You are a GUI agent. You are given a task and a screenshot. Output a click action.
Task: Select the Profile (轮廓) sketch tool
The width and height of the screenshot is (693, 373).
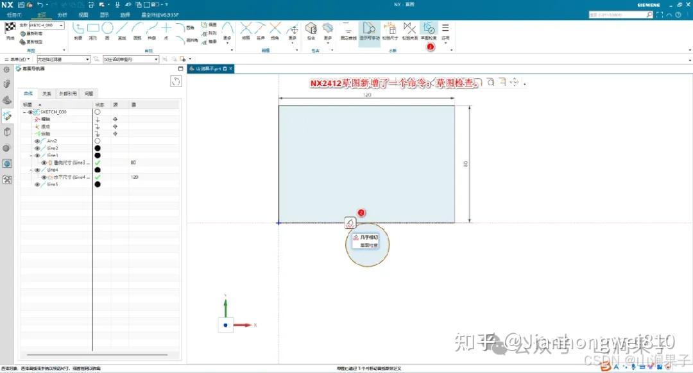click(78, 28)
